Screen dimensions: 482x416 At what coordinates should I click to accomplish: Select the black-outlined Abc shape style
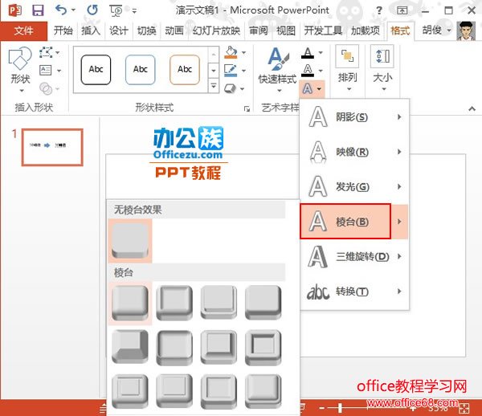point(96,70)
